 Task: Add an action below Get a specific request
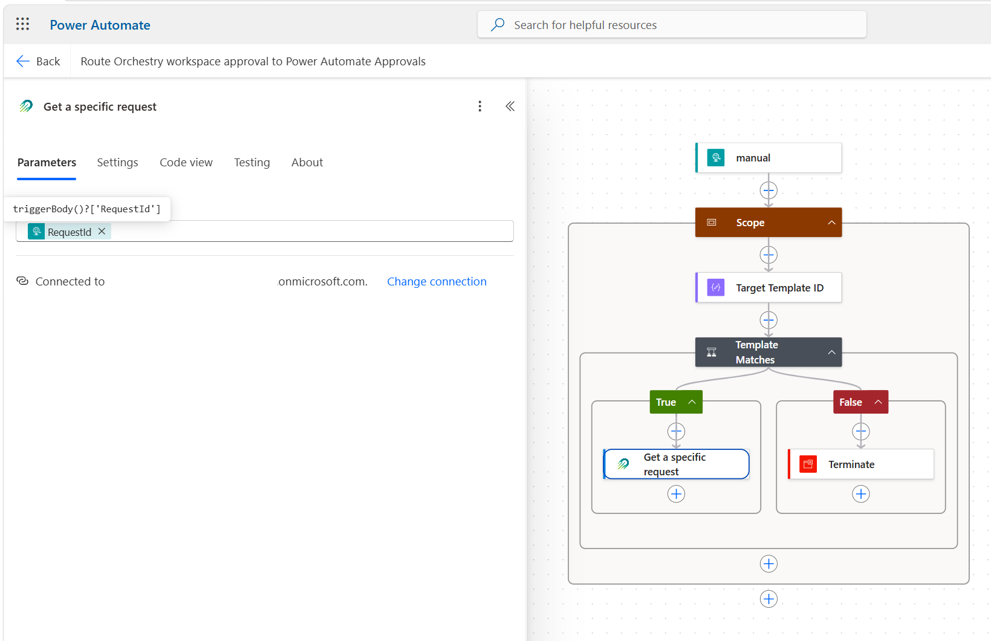[676, 494]
